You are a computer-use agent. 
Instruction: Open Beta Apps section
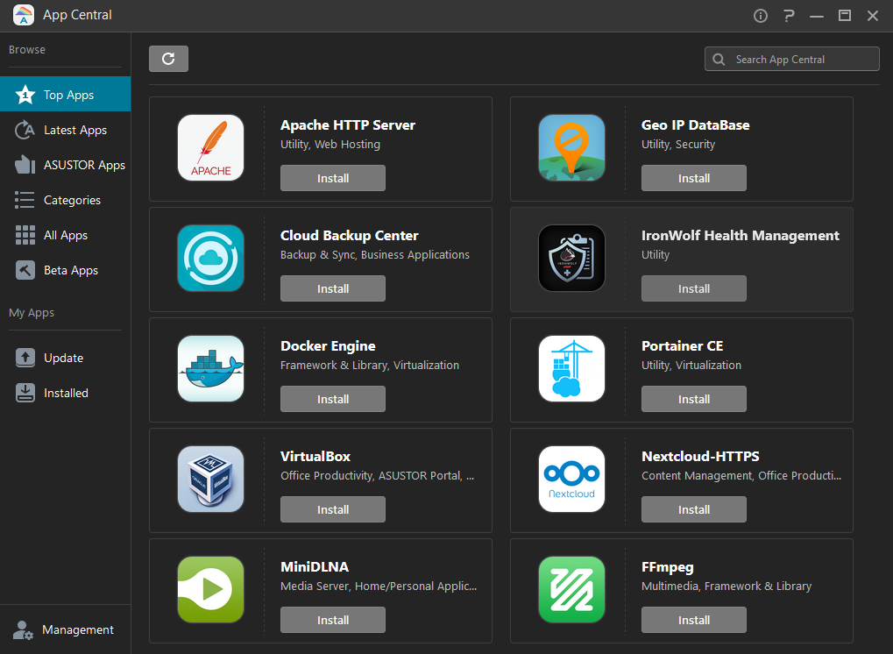pyautogui.click(x=66, y=271)
